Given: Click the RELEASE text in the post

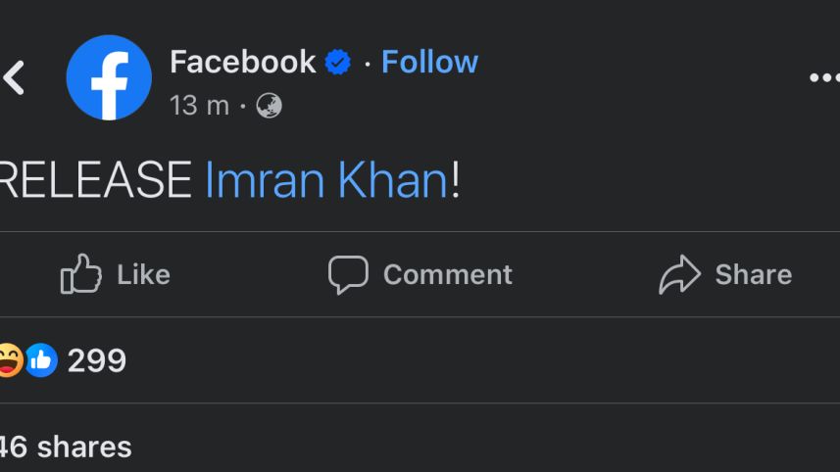Looking at the screenshot, I should 95,180.
